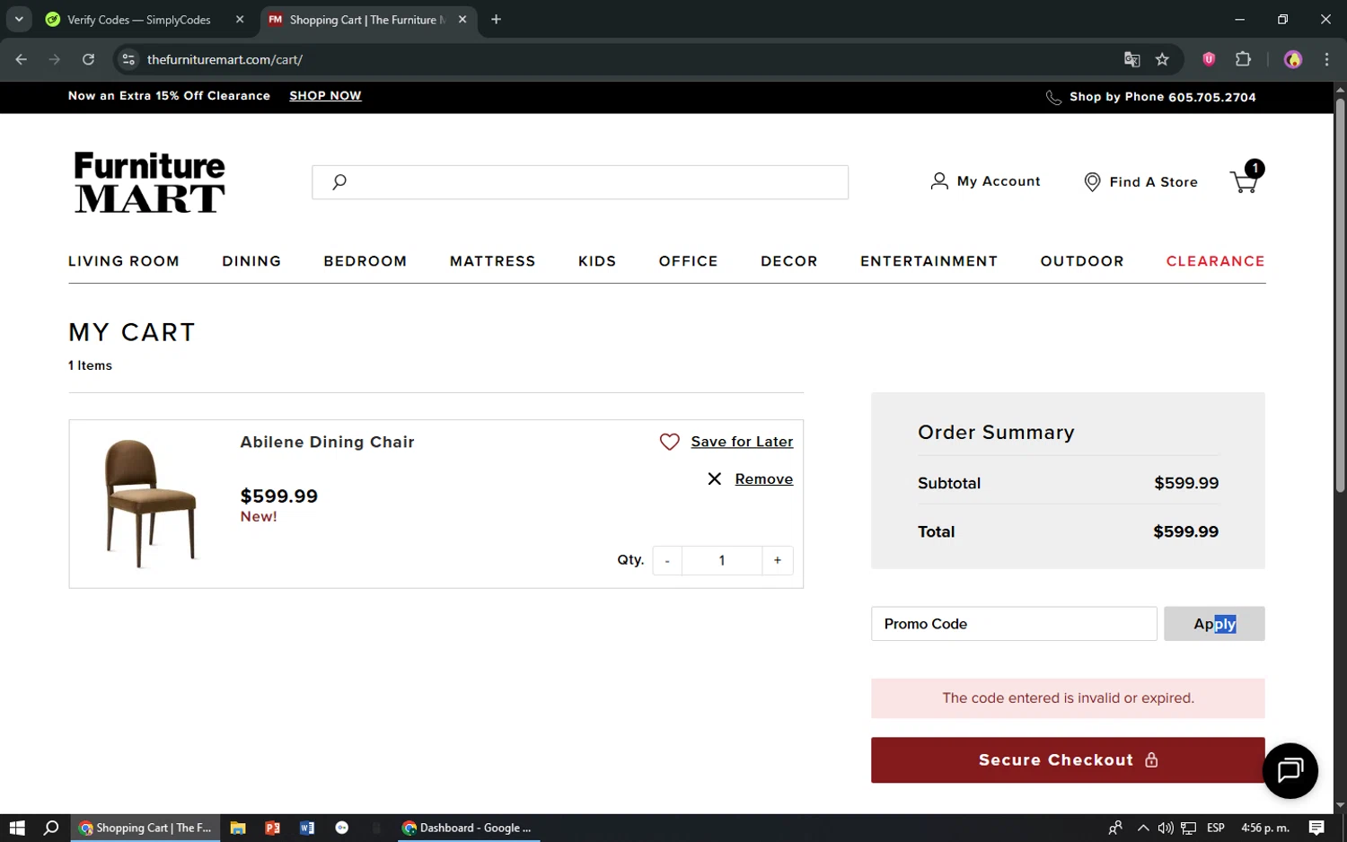This screenshot has width=1347, height=842.
Task: Open the Chrome profile avatar
Action: [x=1293, y=59]
